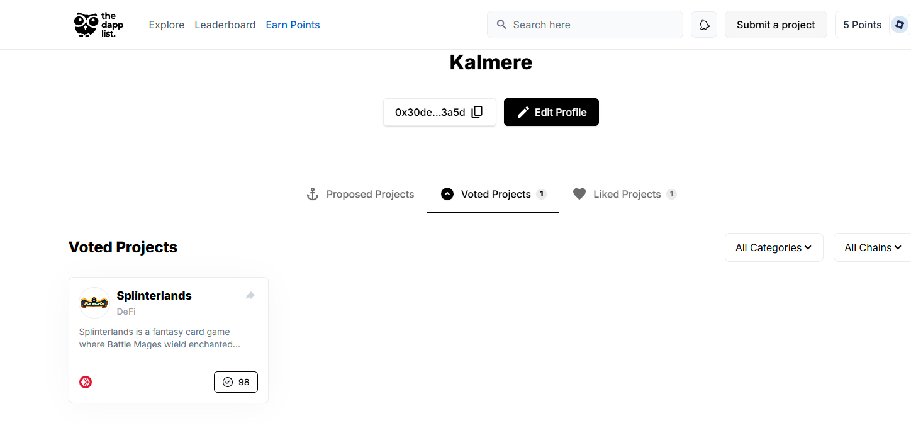The height and width of the screenshot is (423, 911).
Task: Select the Voted Projects tab
Action: [x=493, y=194]
